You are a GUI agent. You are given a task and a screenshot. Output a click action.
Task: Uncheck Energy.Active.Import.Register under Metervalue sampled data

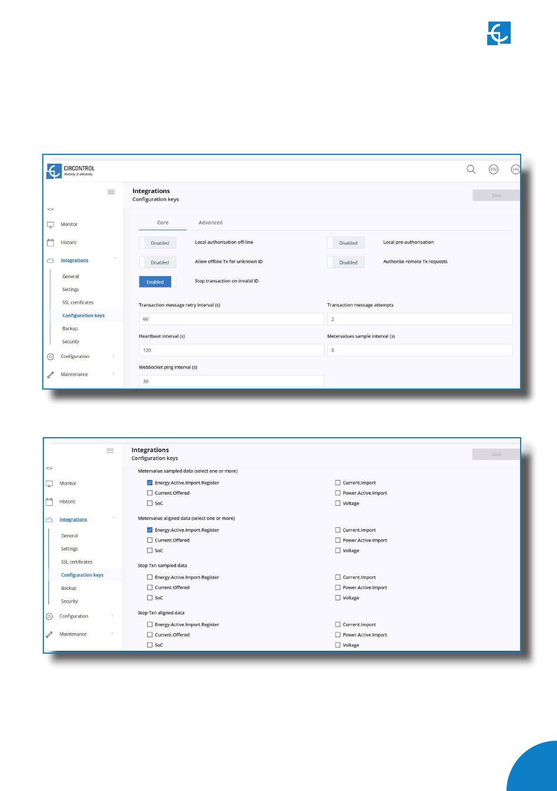150,483
